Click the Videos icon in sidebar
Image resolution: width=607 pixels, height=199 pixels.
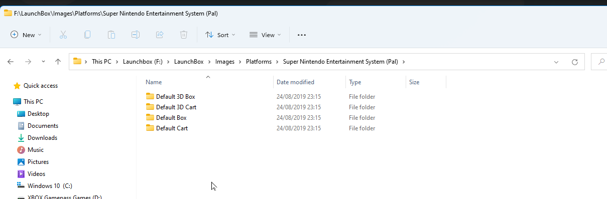click(x=21, y=174)
